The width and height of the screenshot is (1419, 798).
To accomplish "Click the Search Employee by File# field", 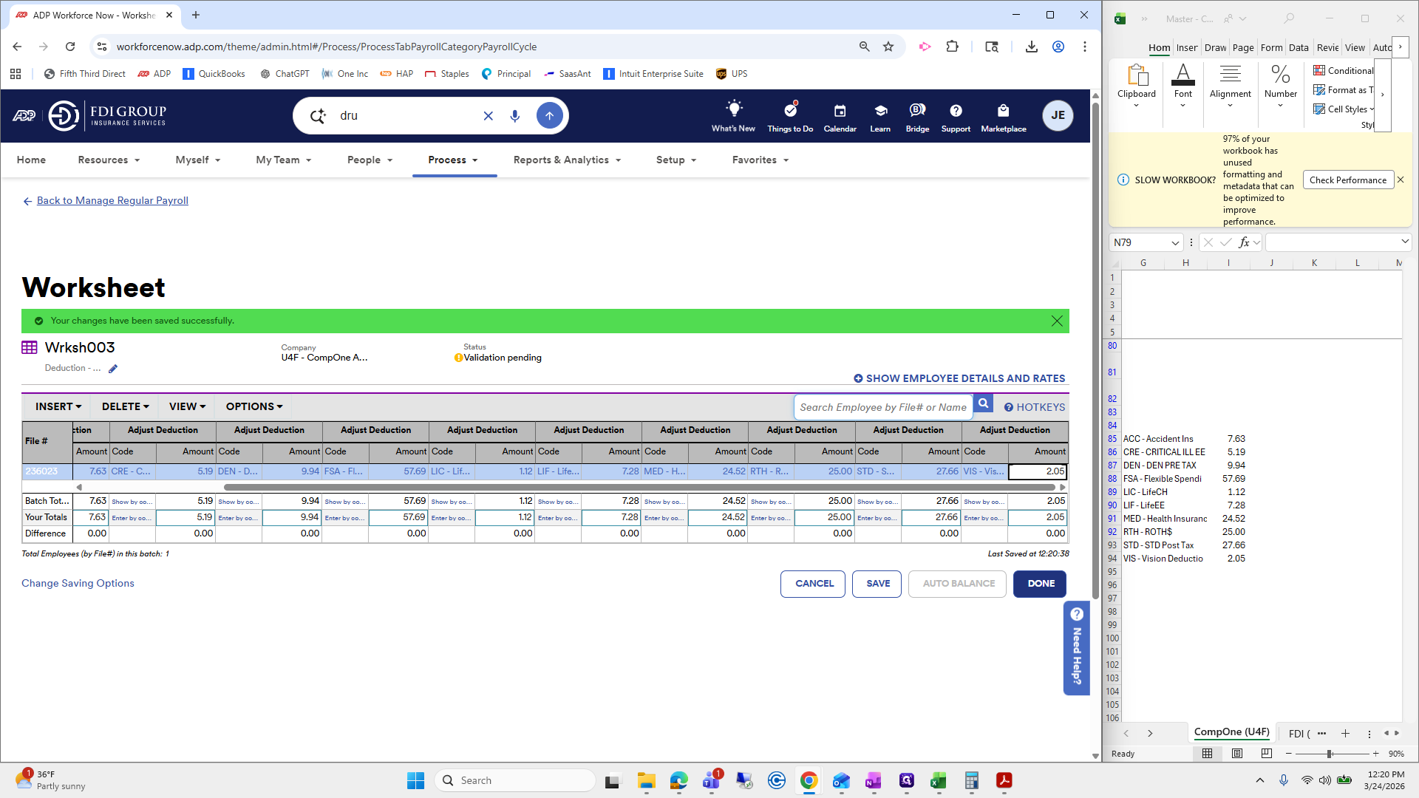I will (x=882, y=407).
